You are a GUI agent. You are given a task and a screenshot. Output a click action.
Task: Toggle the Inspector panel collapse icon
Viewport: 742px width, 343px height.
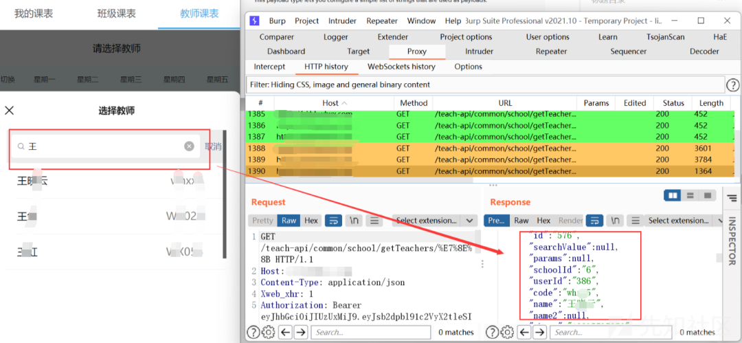tap(732, 197)
